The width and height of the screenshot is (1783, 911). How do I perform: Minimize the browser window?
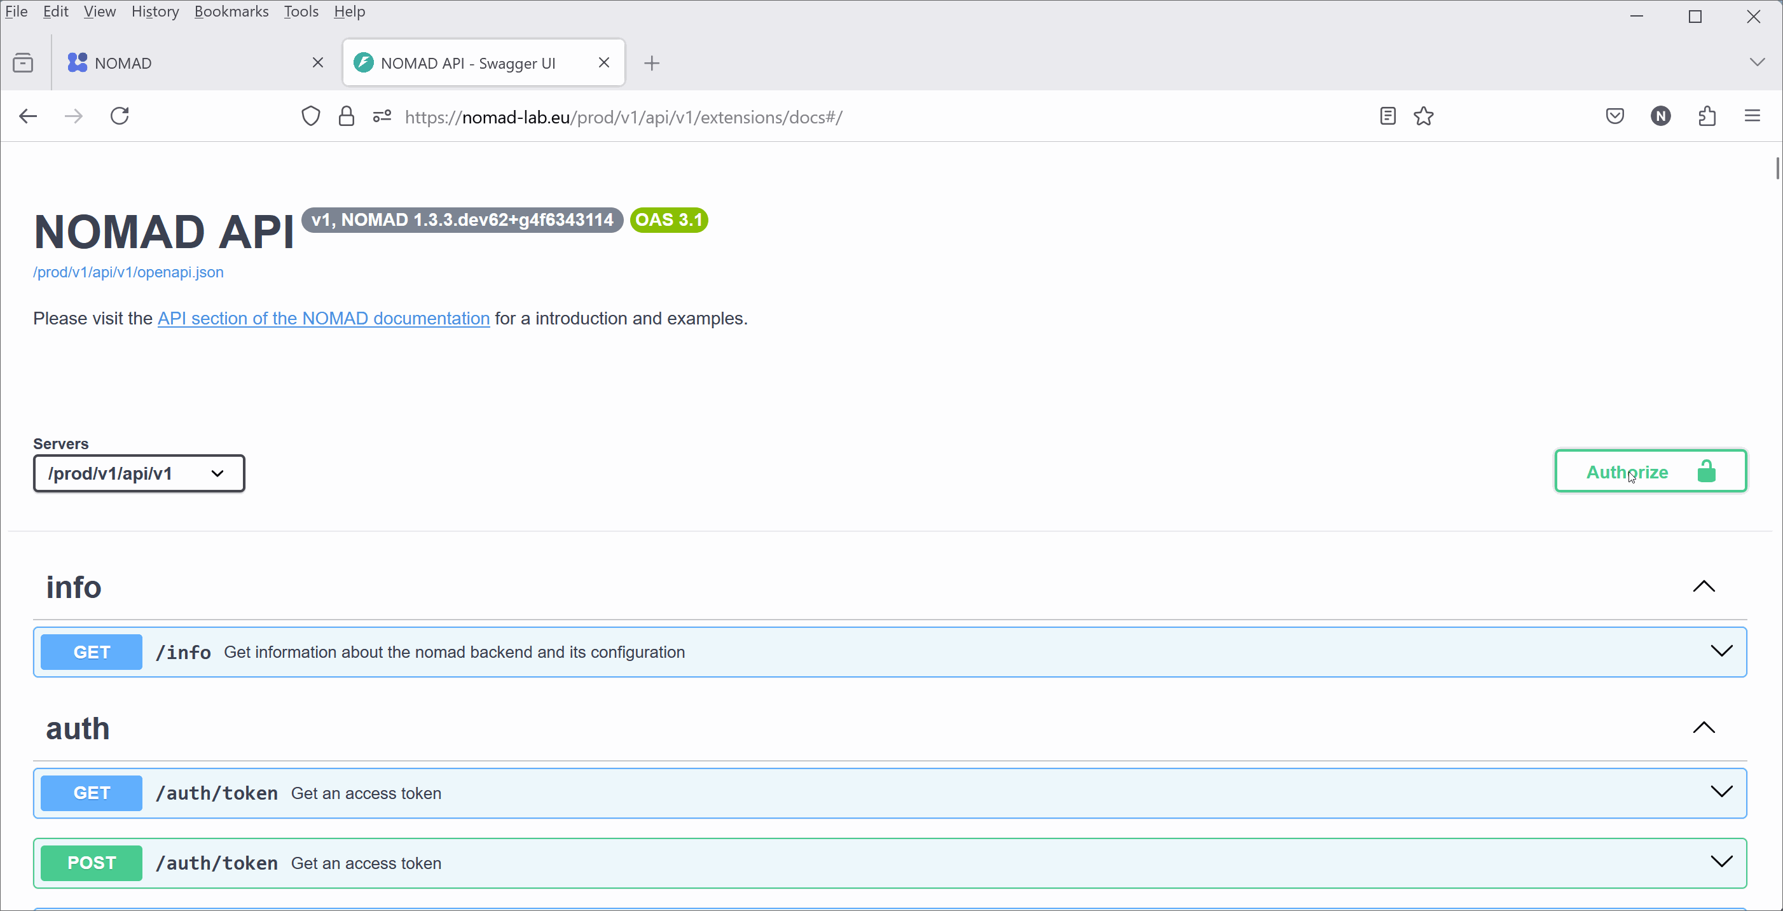1637,16
